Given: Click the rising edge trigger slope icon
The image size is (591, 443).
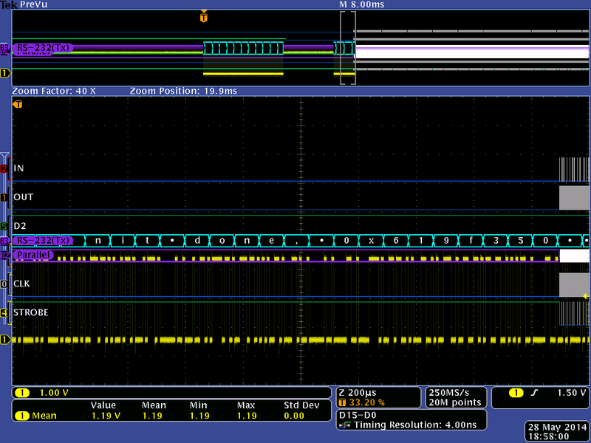Looking at the screenshot, I should [534, 393].
